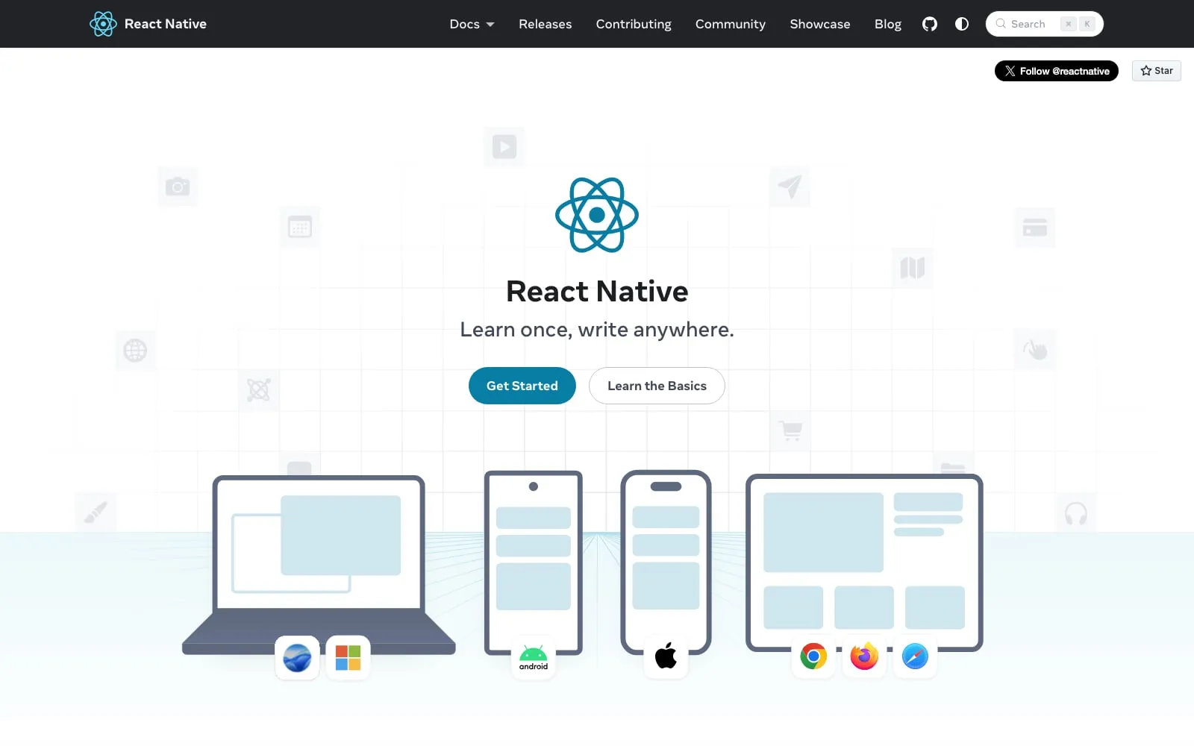Click the faded shopping cart tile icon
The width and height of the screenshot is (1194, 746).
pyautogui.click(x=790, y=430)
